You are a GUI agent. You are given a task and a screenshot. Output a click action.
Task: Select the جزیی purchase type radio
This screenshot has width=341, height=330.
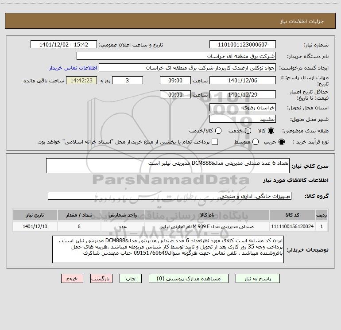281,142
